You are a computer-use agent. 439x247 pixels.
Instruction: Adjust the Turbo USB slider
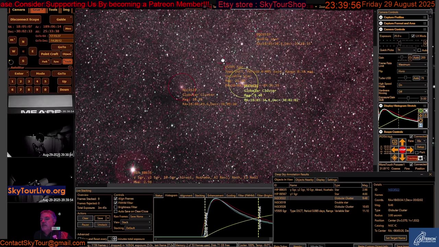[404, 78]
